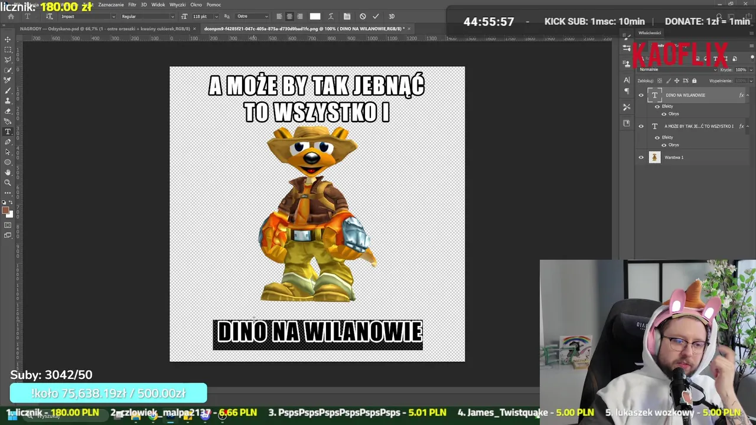The width and height of the screenshot is (756, 425).
Task: Collapse effects of DINO NA WILANOWIE layer
Action: (x=747, y=95)
